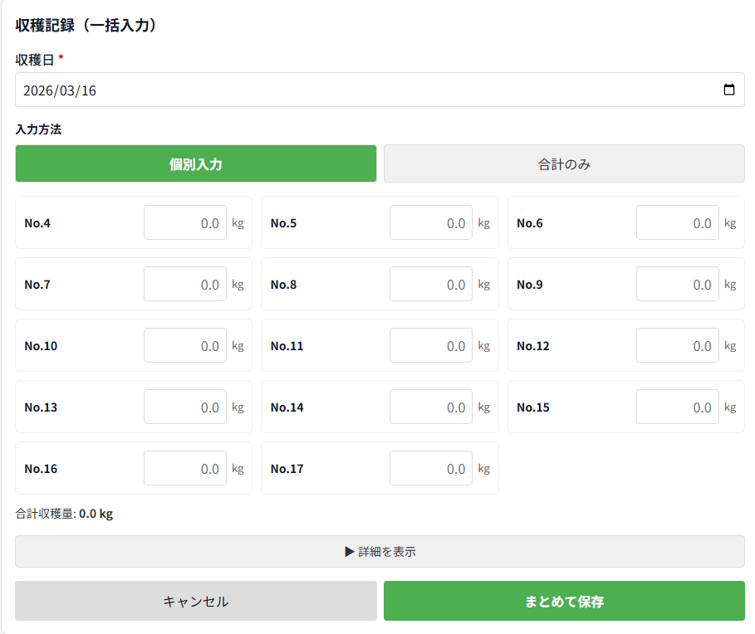The height and width of the screenshot is (634, 755).
Task: Focus the No.9 weight input
Action: (677, 285)
